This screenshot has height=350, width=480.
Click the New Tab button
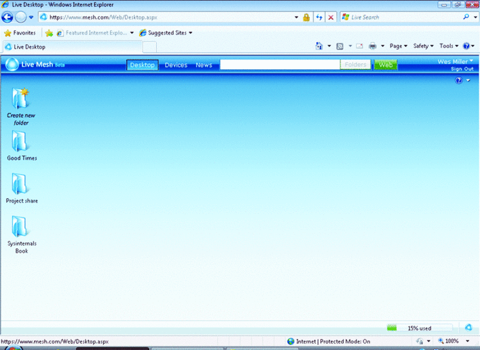tap(149, 47)
